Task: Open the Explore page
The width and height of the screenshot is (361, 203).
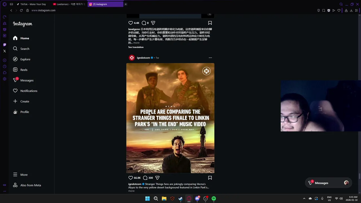Action: [21, 59]
